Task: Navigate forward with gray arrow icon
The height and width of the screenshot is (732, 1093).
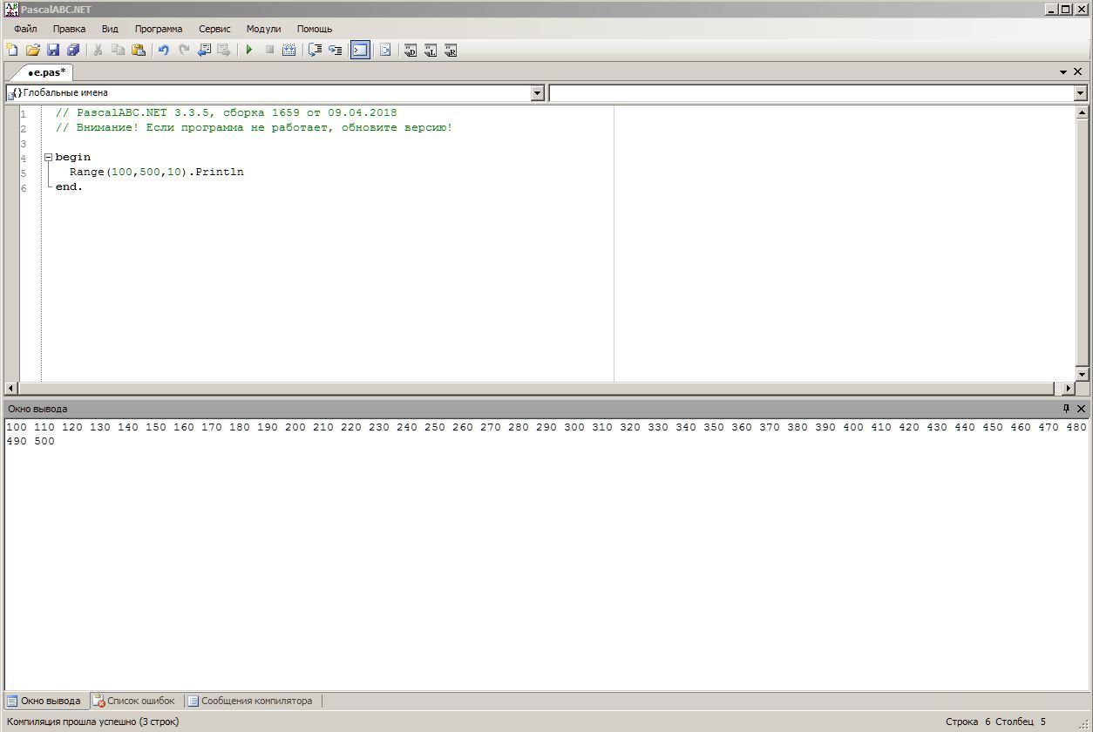Action: (x=224, y=51)
